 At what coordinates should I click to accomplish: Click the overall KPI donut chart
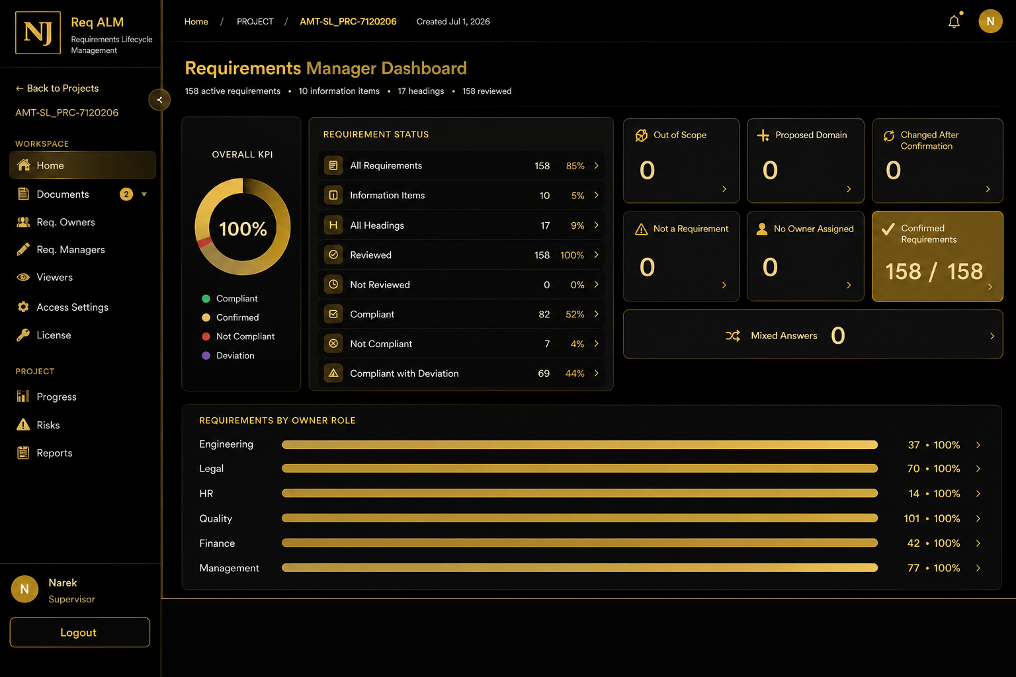coord(243,227)
